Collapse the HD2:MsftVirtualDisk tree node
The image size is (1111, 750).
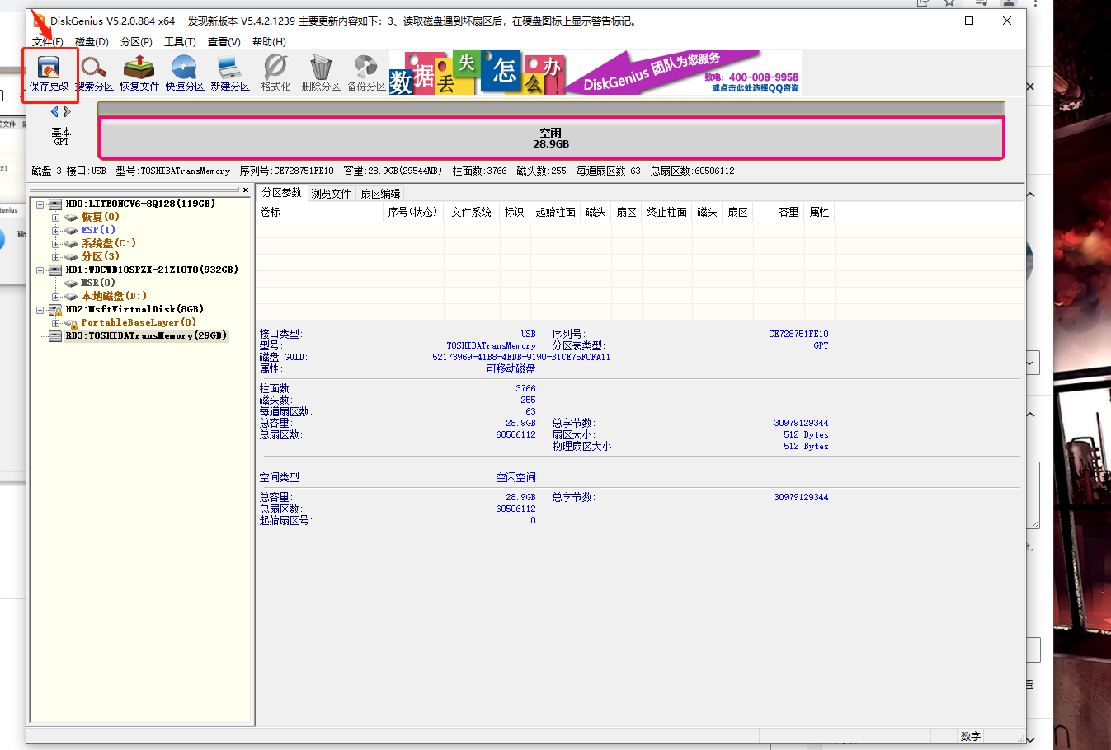point(40,310)
